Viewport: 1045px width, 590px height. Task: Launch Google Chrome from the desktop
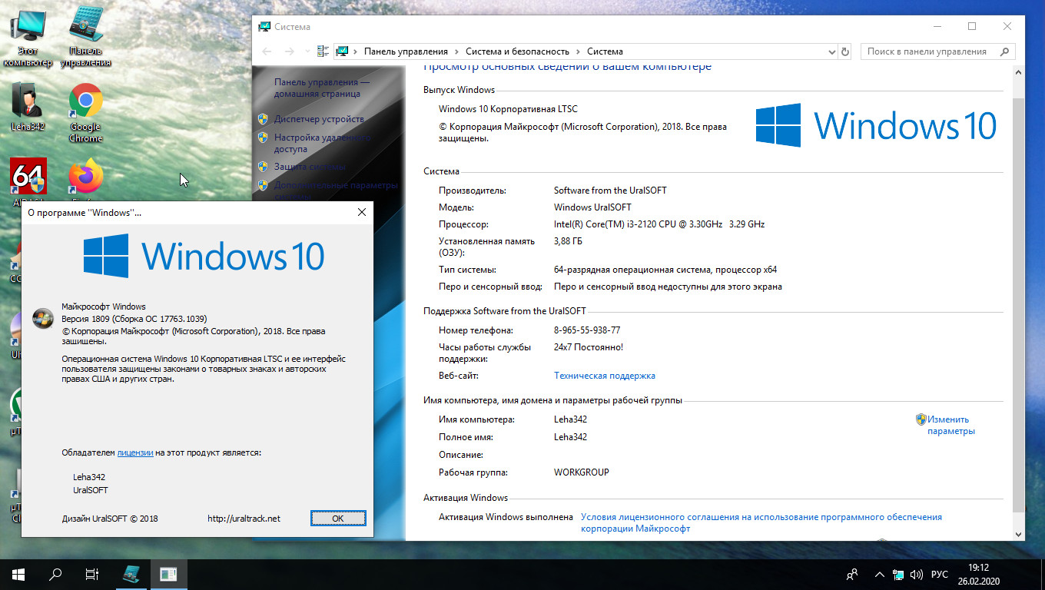point(86,112)
